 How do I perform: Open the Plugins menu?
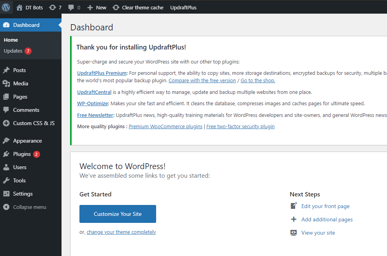pyautogui.click(x=31, y=154)
